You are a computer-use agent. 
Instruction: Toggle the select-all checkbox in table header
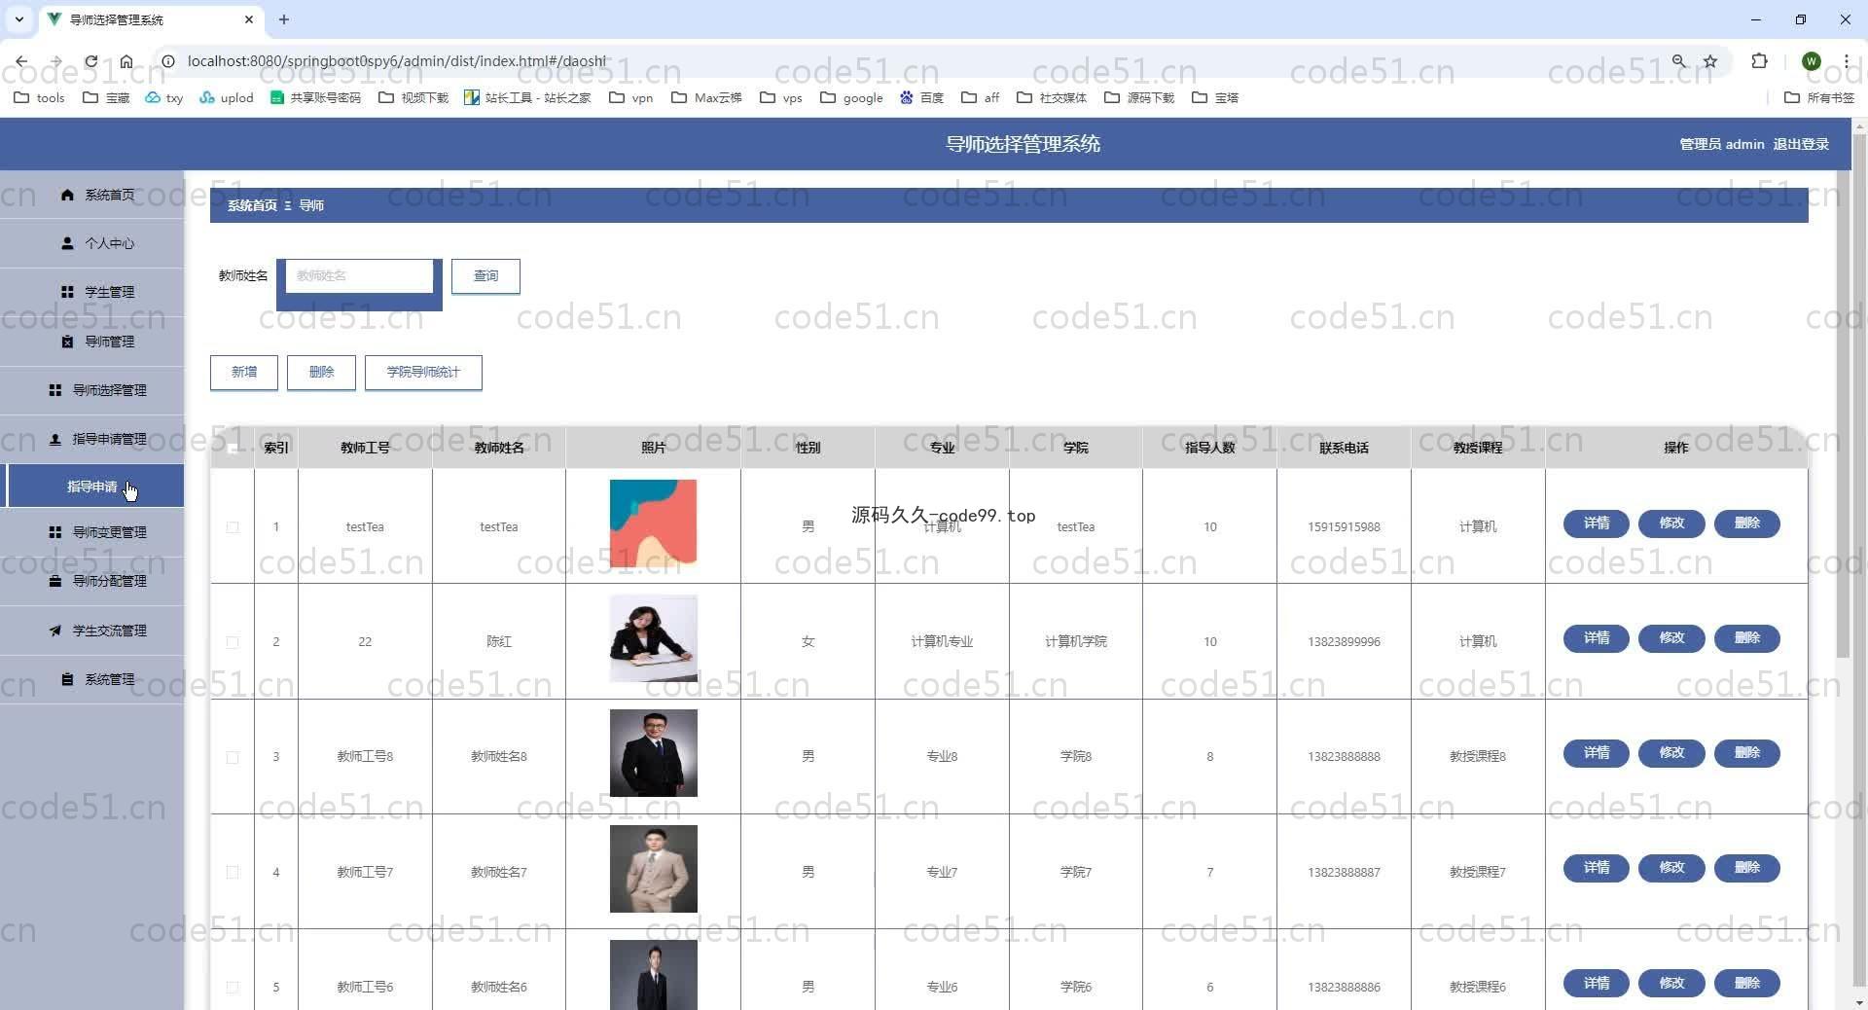[x=233, y=448]
